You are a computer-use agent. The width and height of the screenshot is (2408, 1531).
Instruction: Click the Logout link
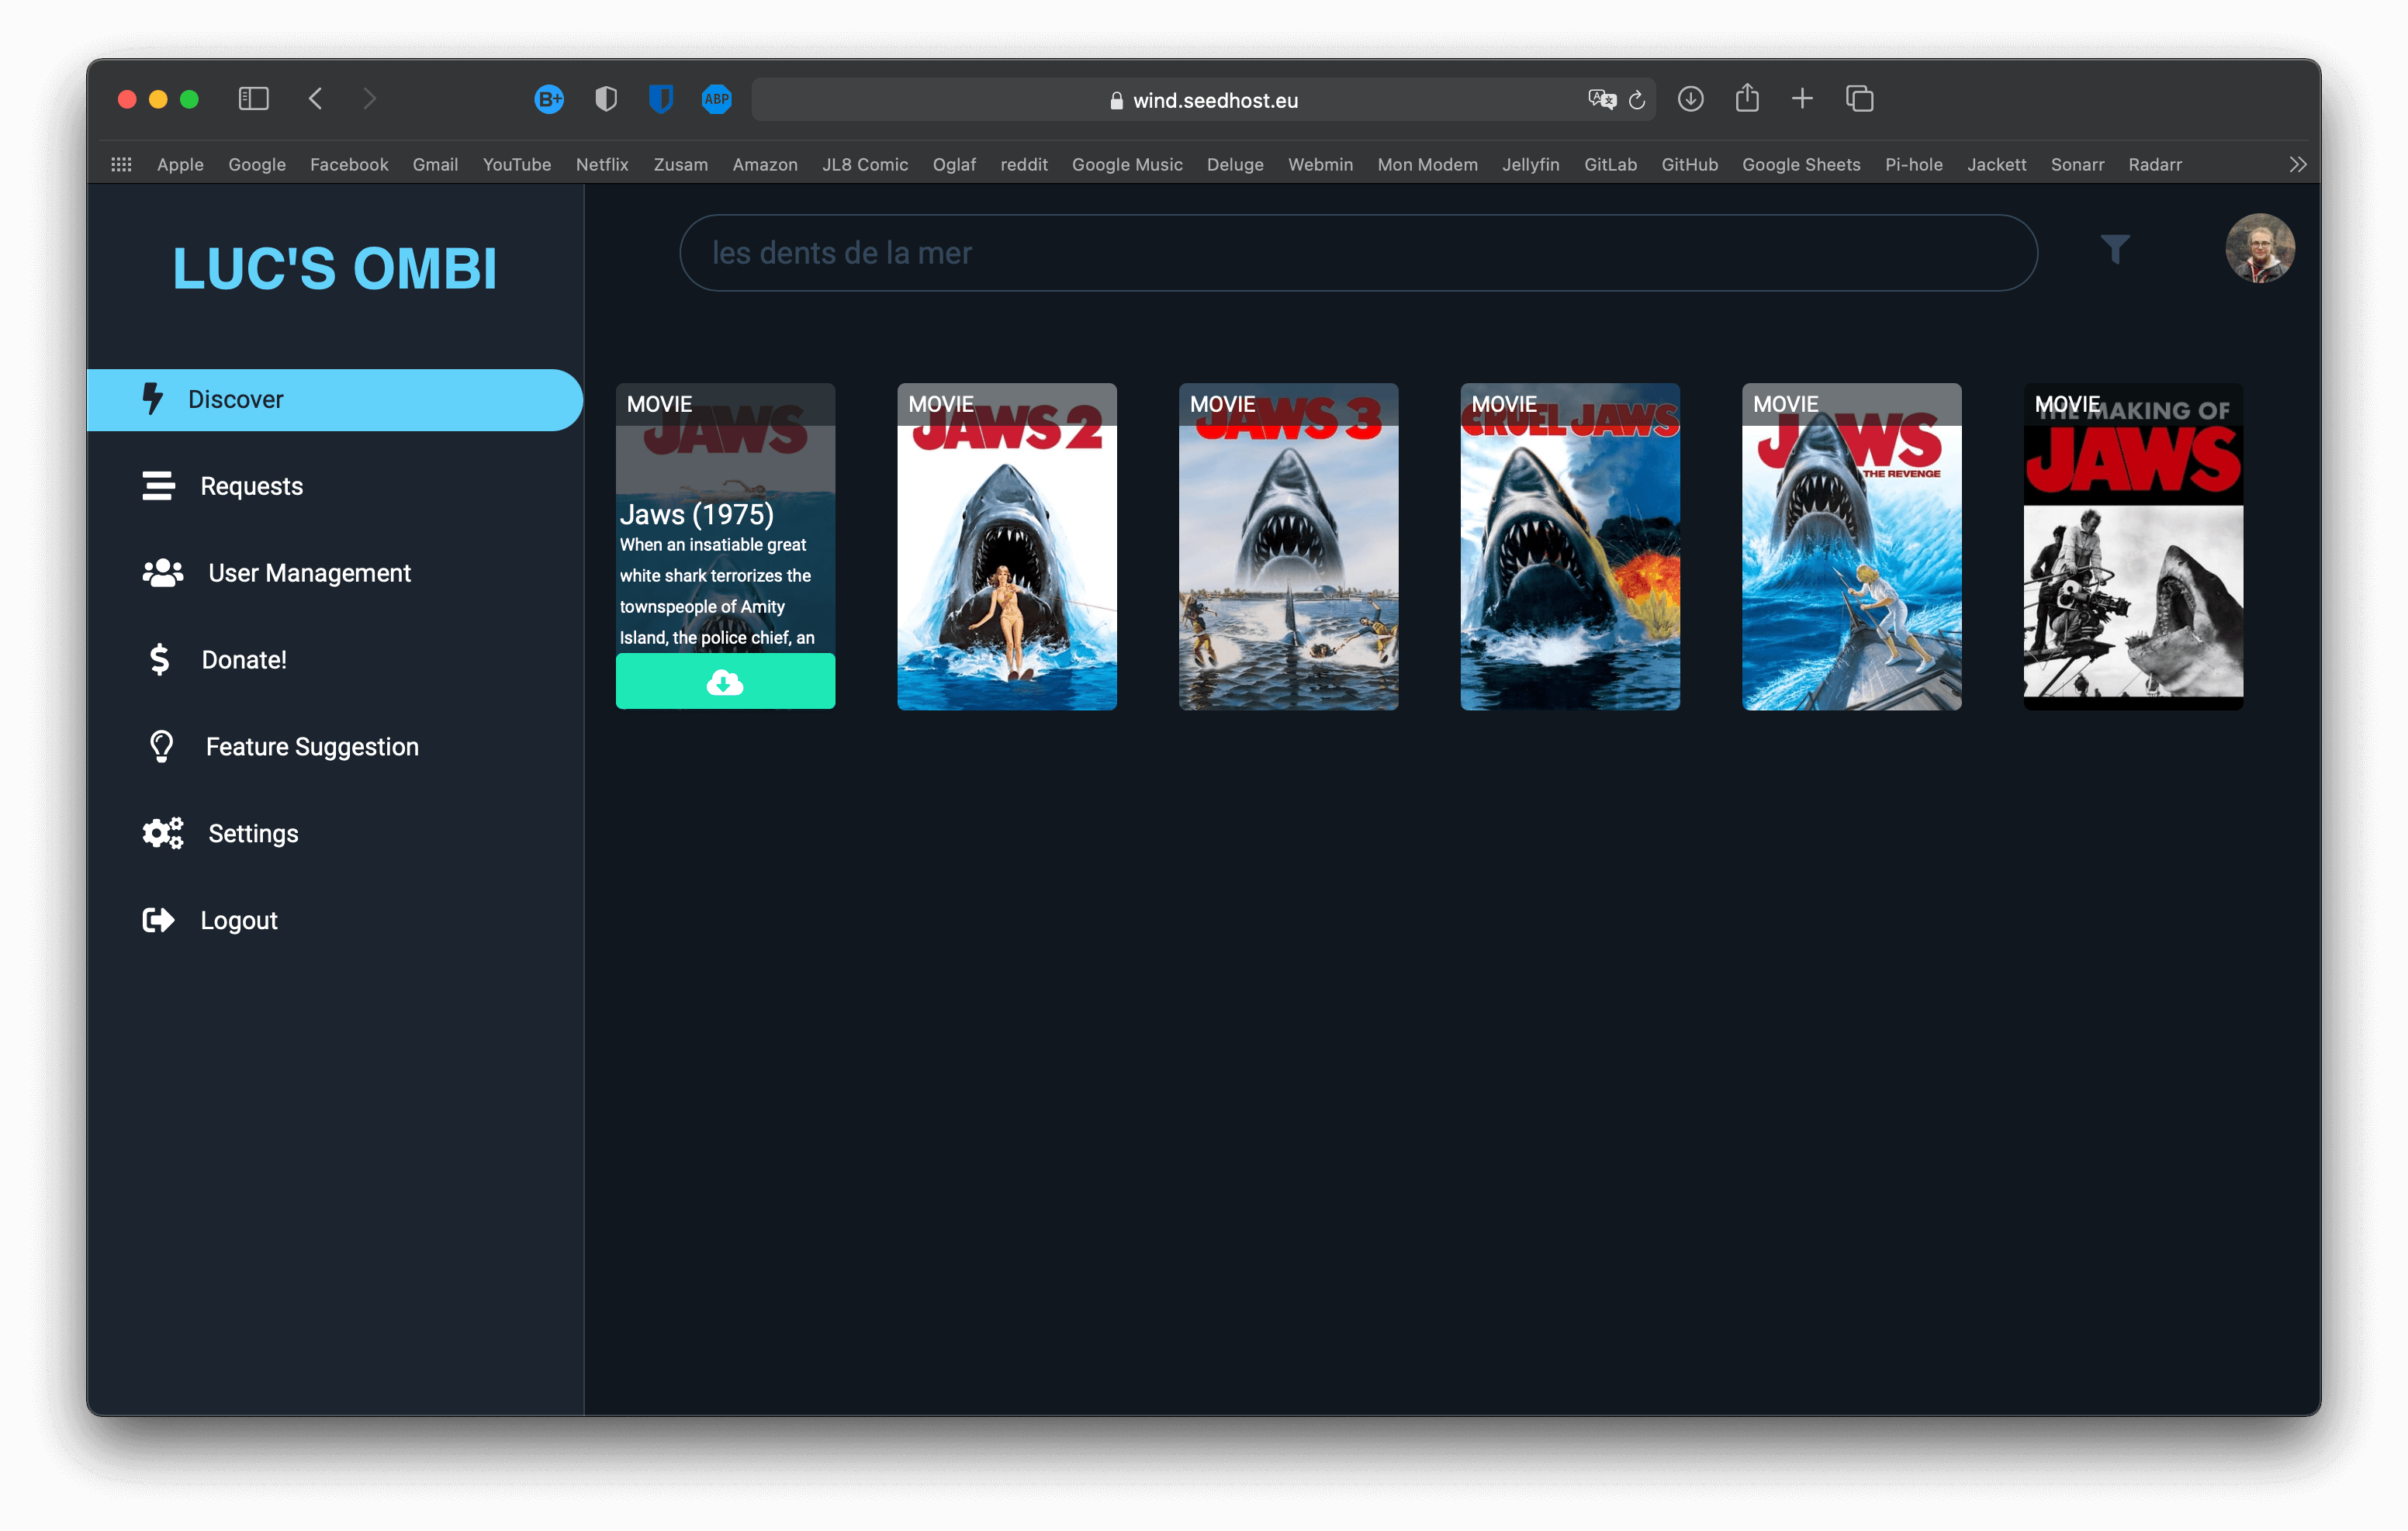tap(239, 920)
